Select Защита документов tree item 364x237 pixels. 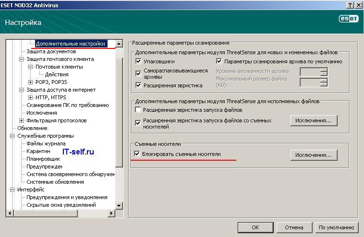[x=51, y=51]
